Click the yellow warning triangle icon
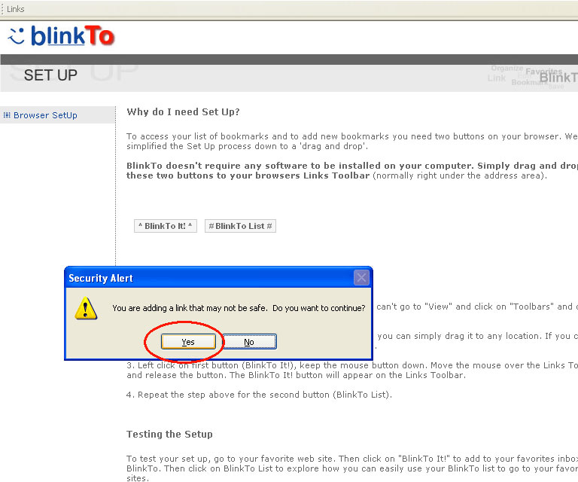 (86, 308)
